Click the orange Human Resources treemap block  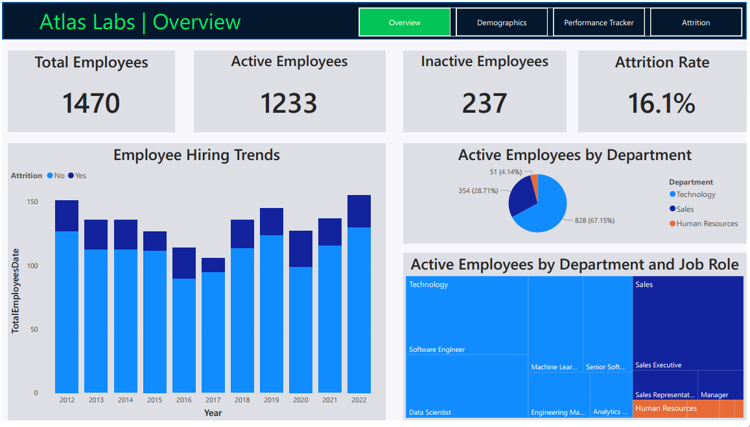click(x=688, y=409)
